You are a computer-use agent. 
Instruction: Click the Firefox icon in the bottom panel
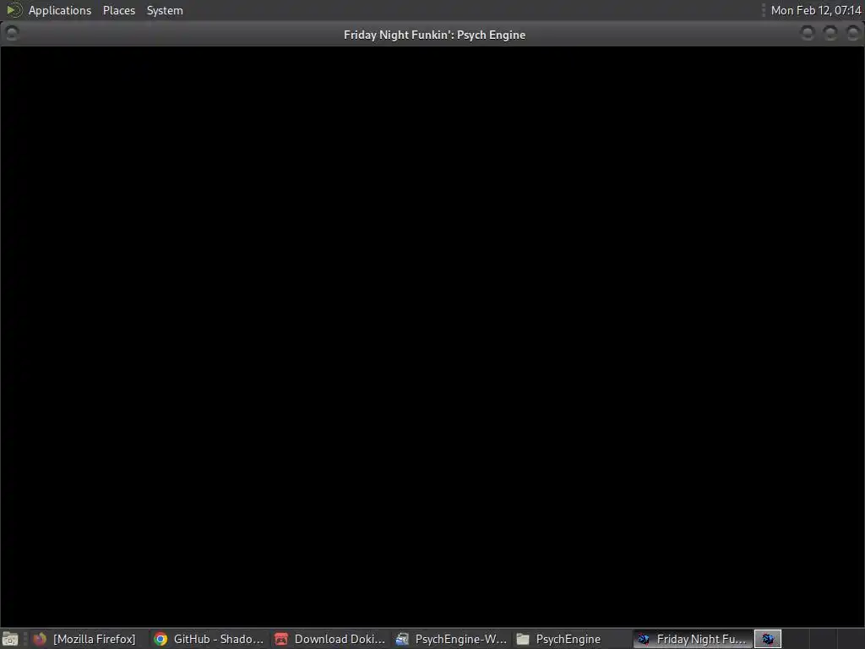tap(40, 639)
